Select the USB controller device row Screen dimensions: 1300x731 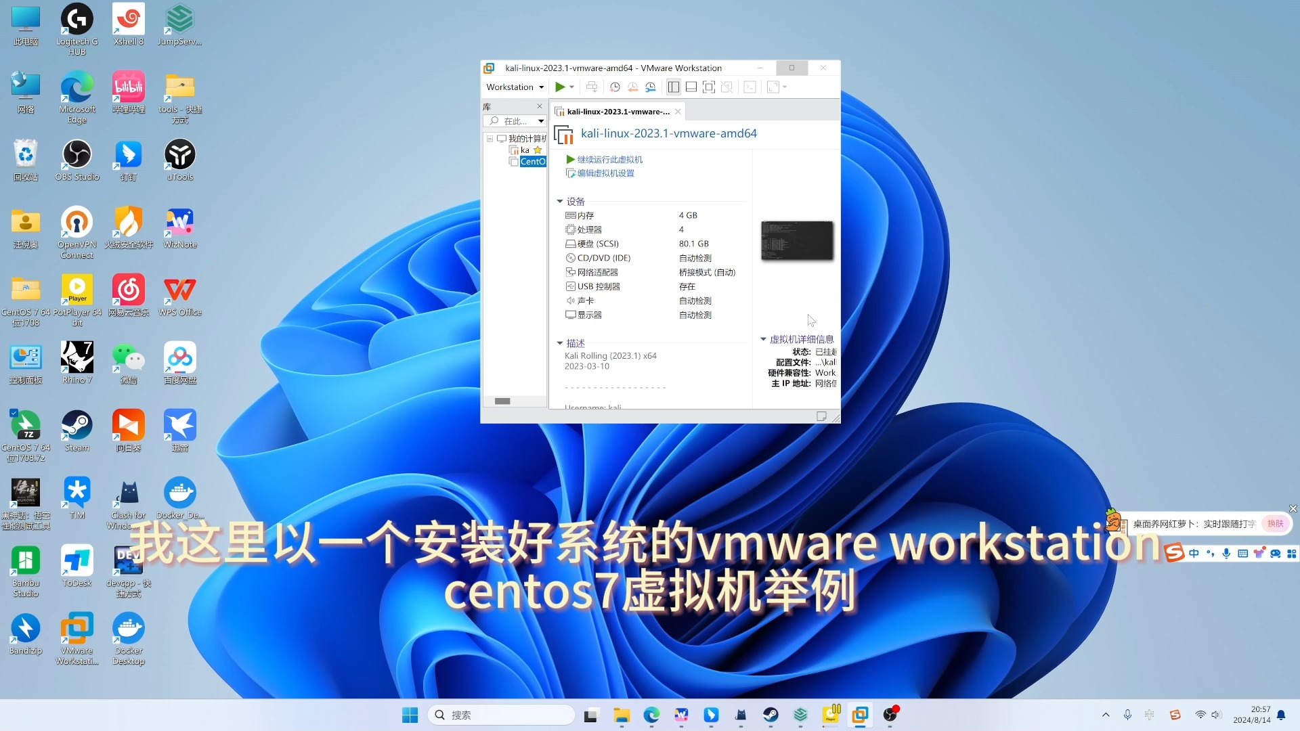tap(653, 286)
